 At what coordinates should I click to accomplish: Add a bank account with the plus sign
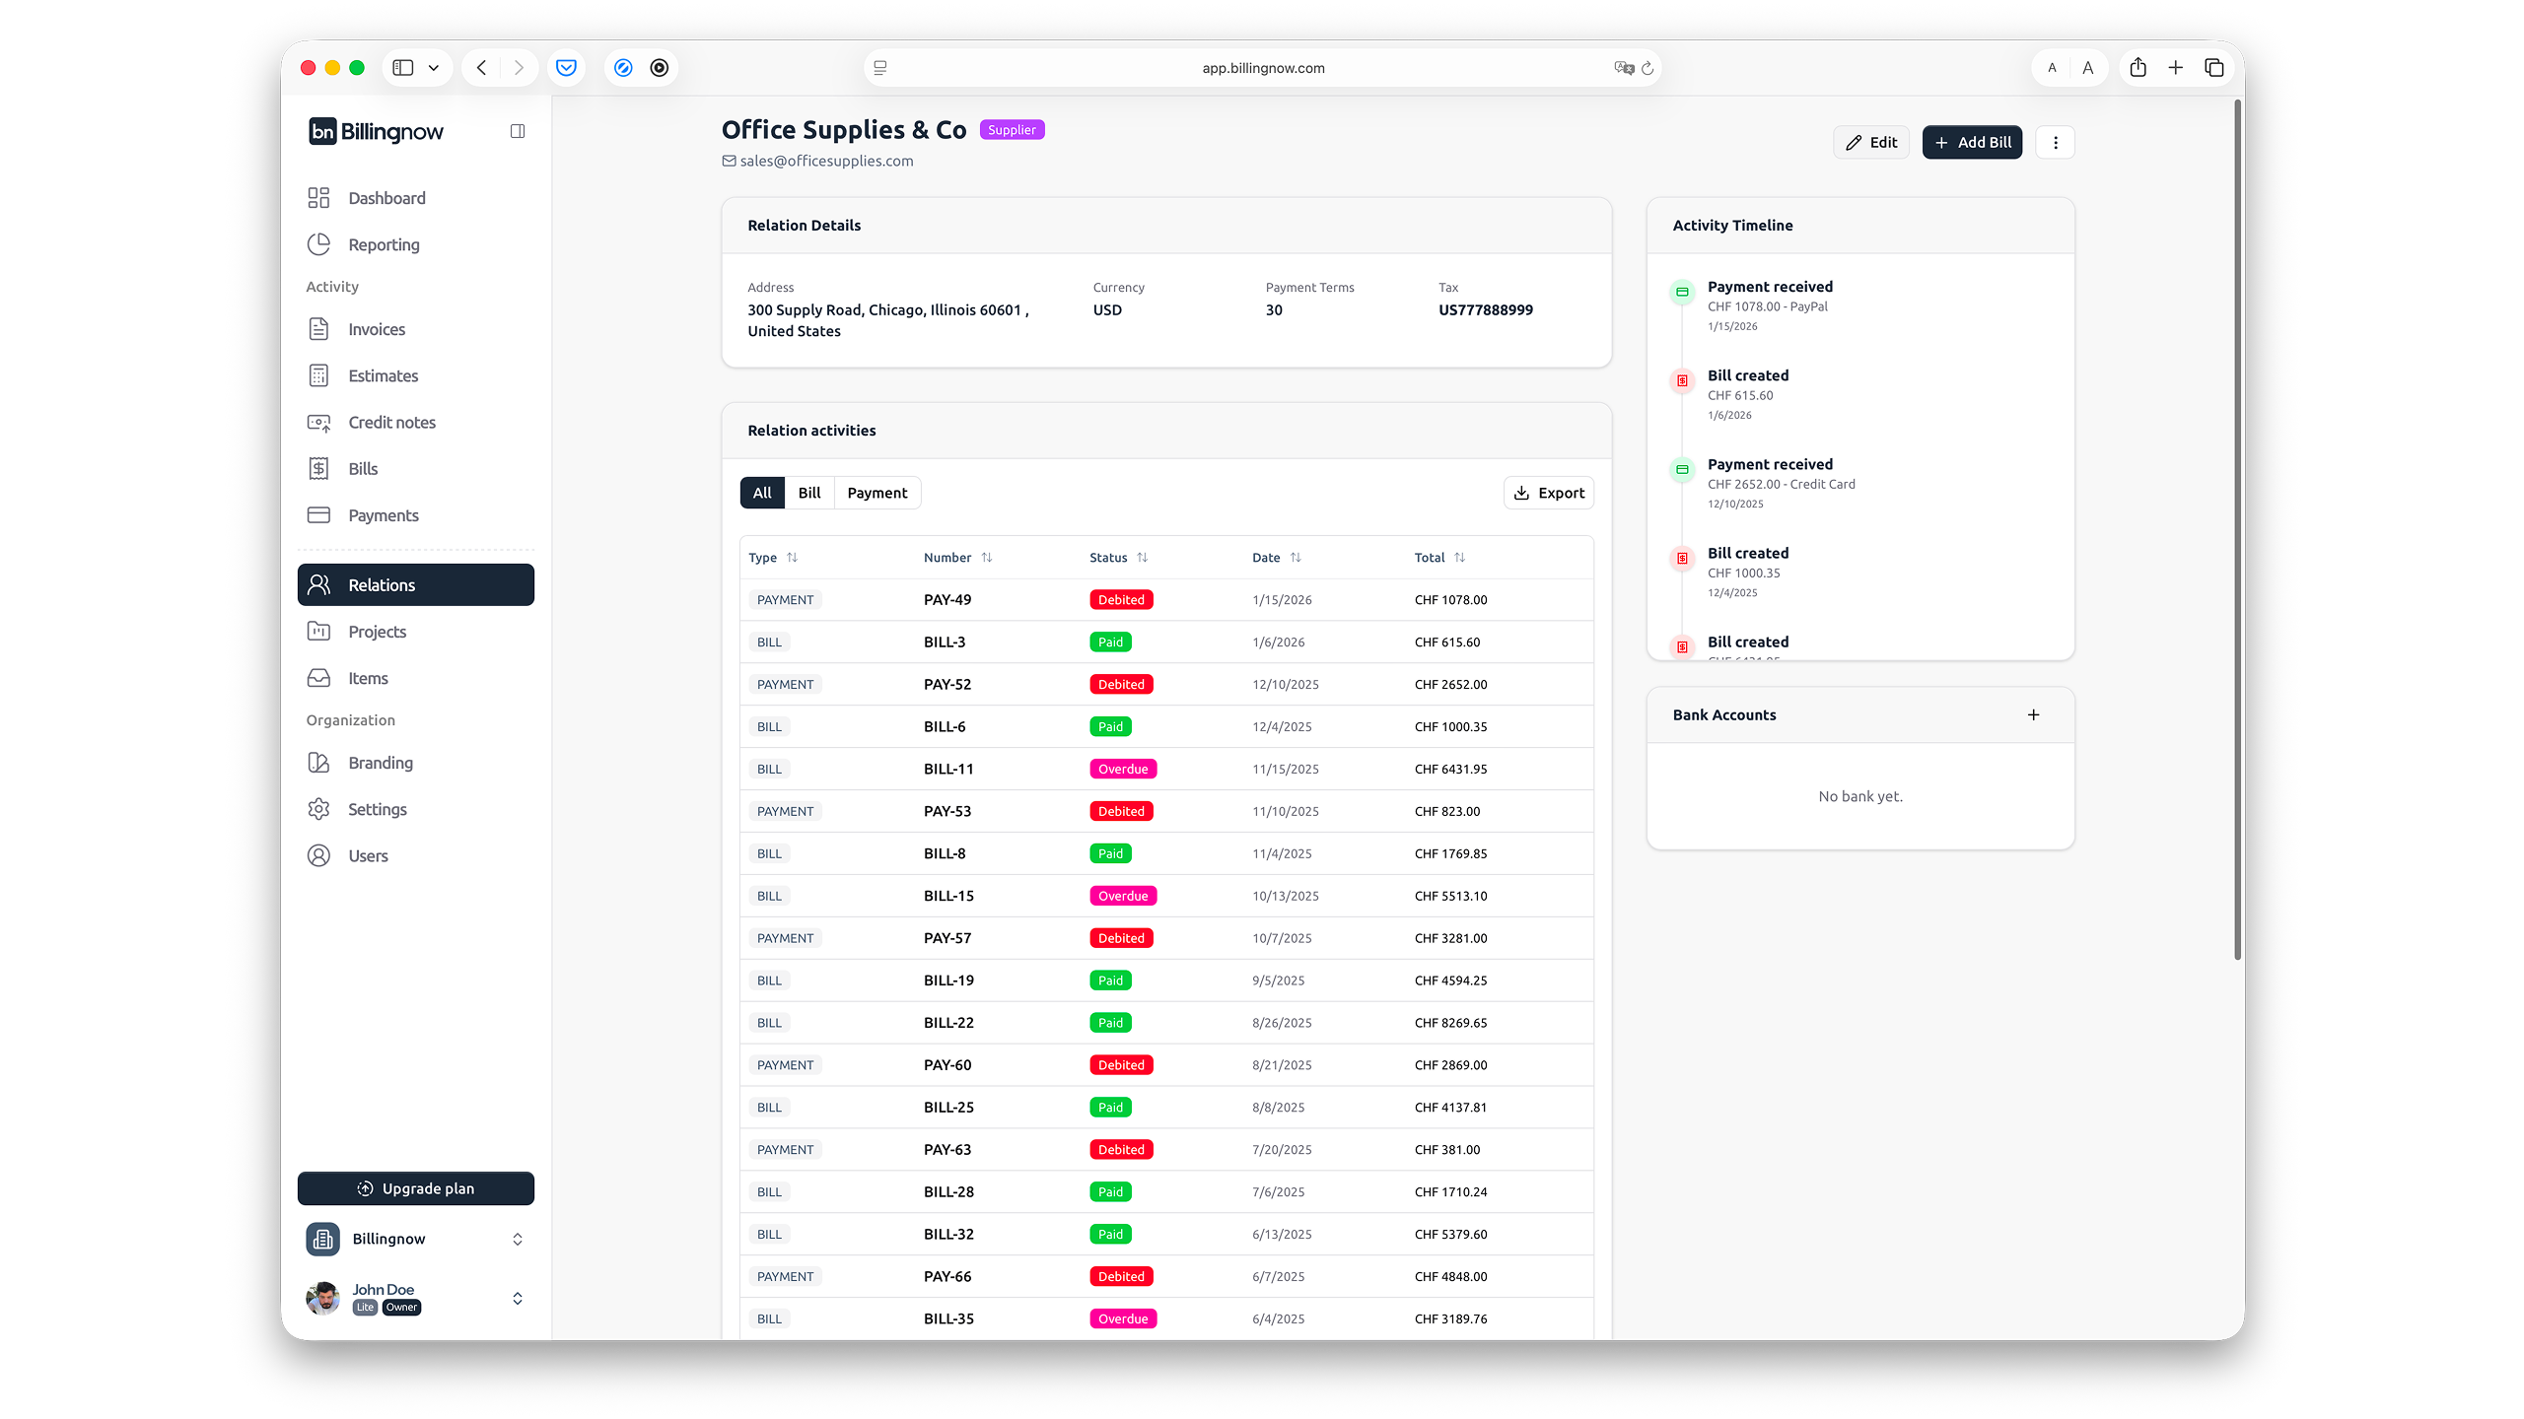2033,714
